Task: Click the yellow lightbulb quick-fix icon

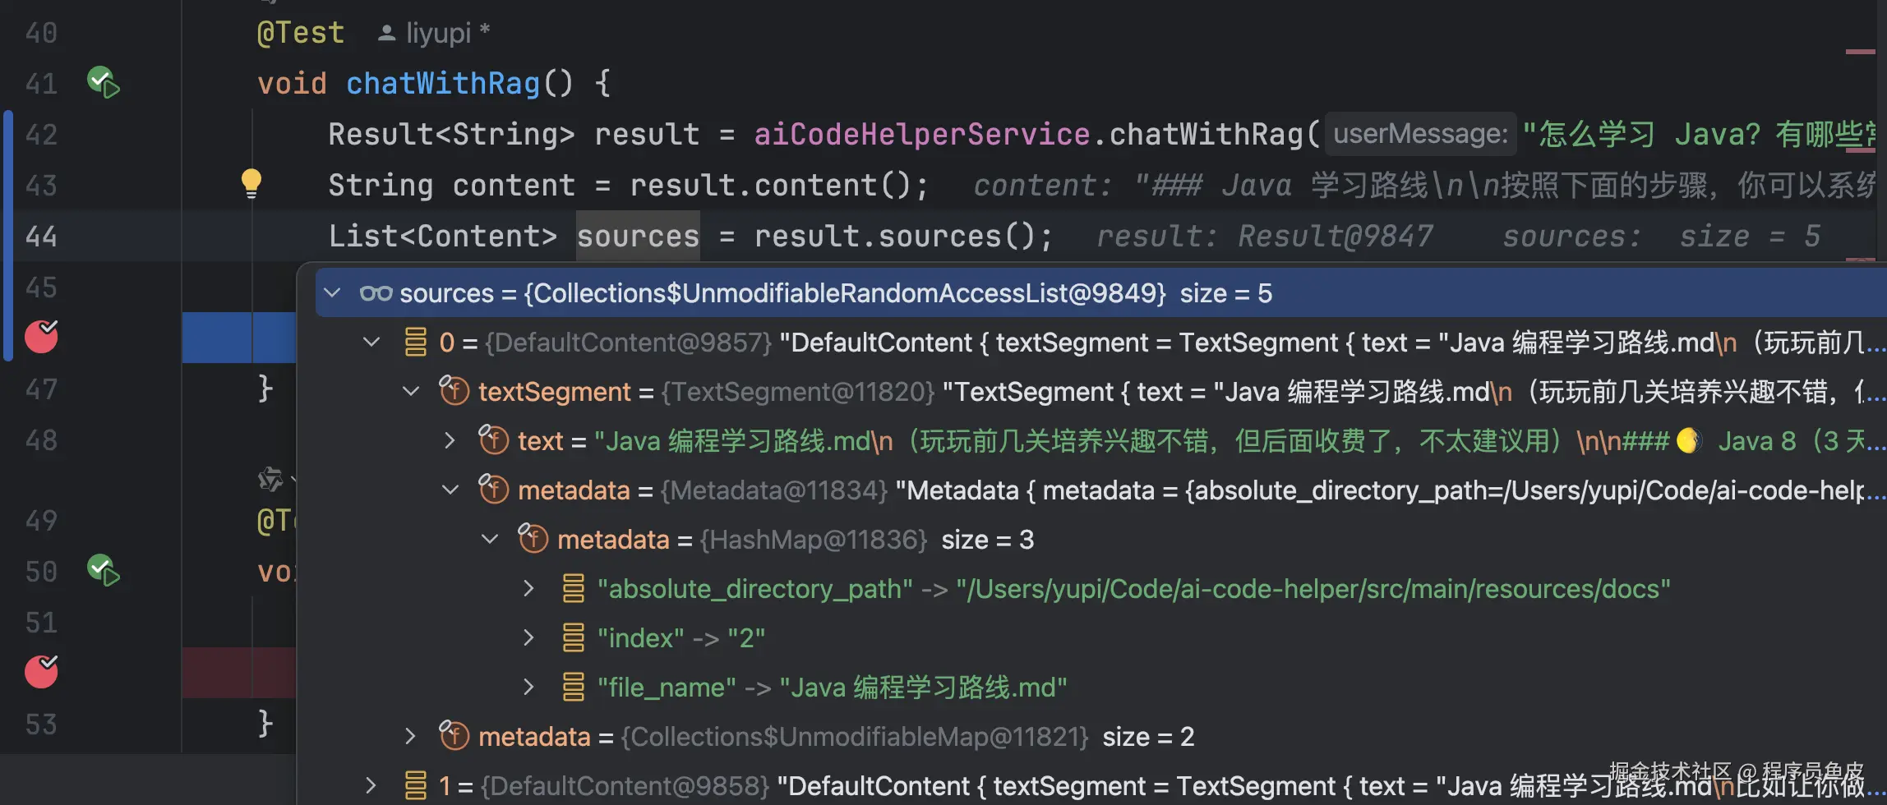Action: pos(251,182)
